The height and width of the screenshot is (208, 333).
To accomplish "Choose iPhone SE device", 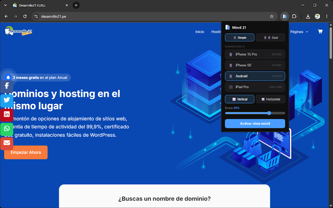I will pyautogui.click(x=255, y=65).
